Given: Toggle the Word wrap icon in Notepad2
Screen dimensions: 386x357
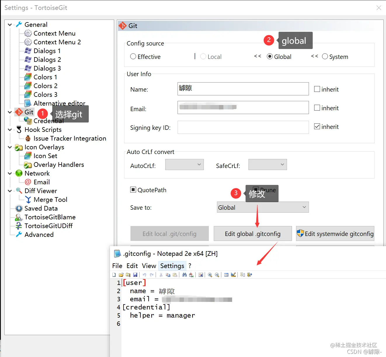Looking at the screenshot, I should click(201, 275).
